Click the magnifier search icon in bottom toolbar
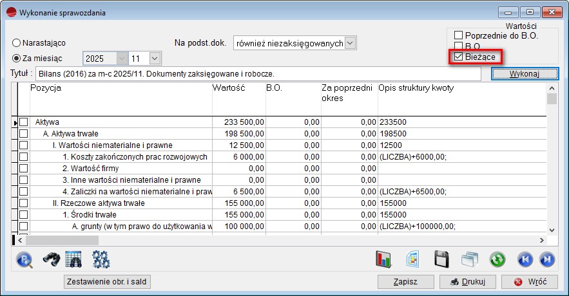569x296 pixels. click(24, 259)
